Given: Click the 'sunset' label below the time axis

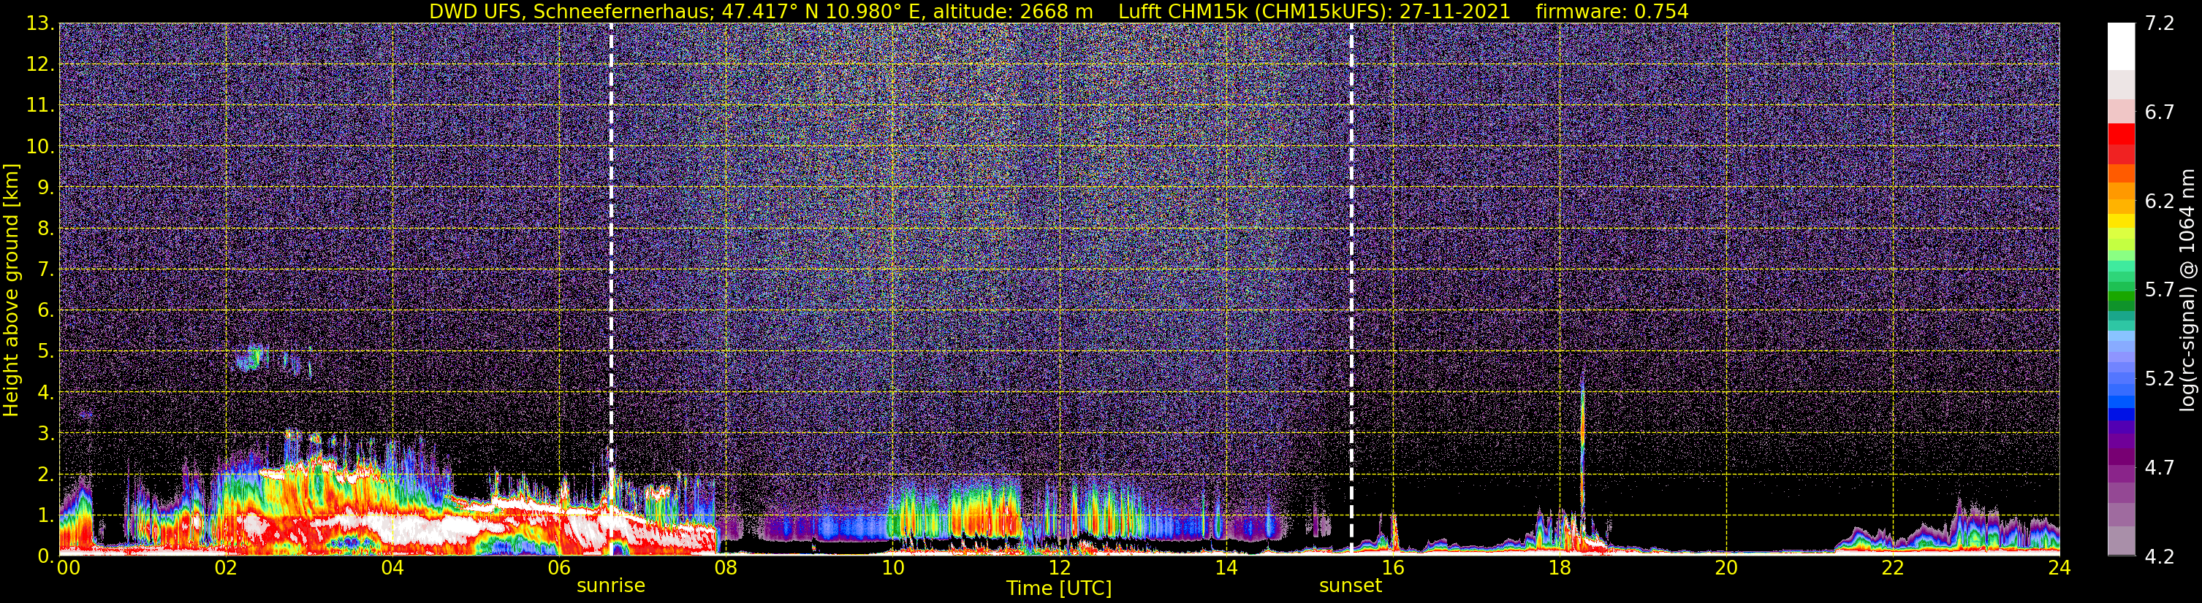Looking at the screenshot, I should 1351,585.
